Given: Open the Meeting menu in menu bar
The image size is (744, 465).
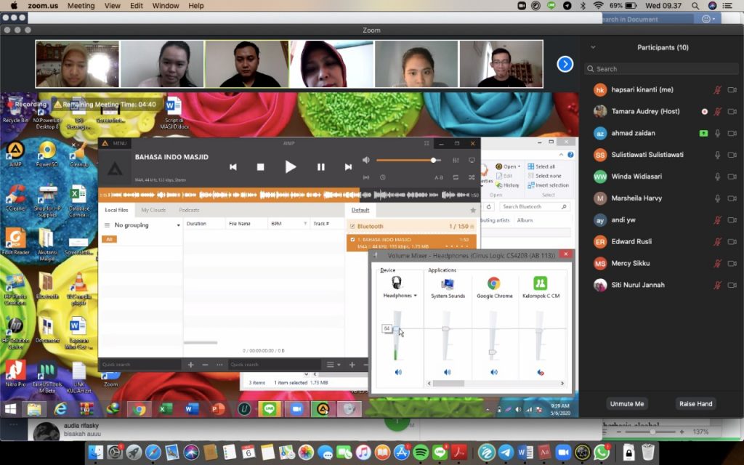Looking at the screenshot, I should tap(81, 6).
